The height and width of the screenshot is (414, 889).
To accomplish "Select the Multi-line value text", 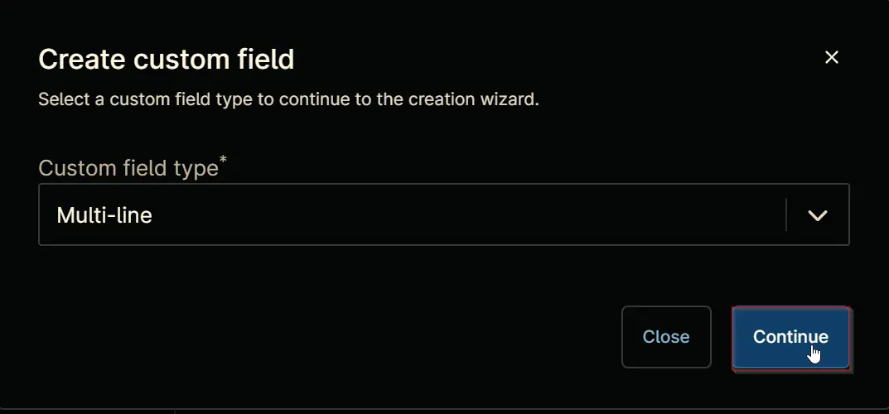I will (x=104, y=215).
